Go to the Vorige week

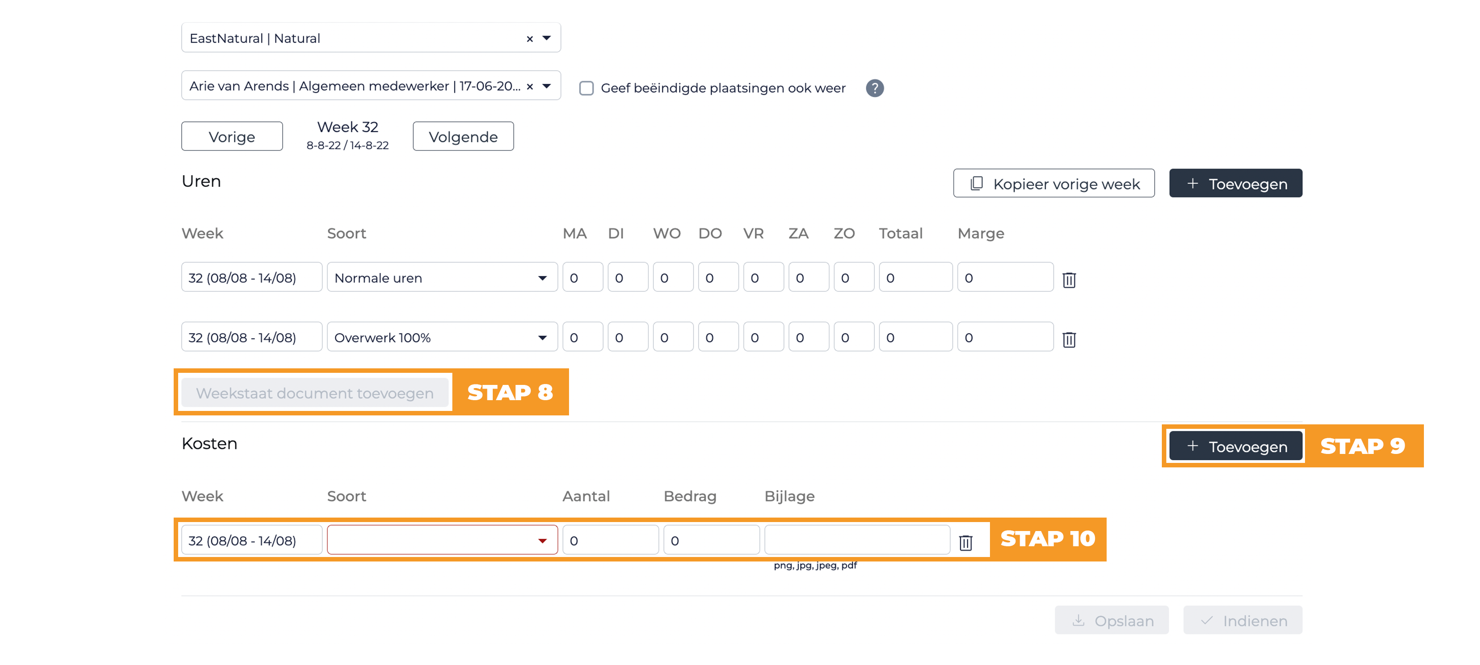[x=232, y=136]
